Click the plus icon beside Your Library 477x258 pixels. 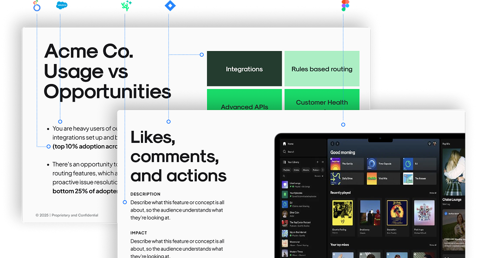[317, 162]
